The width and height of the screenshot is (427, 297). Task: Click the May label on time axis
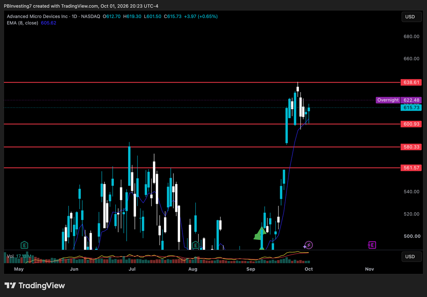pyautogui.click(x=19, y=269)
